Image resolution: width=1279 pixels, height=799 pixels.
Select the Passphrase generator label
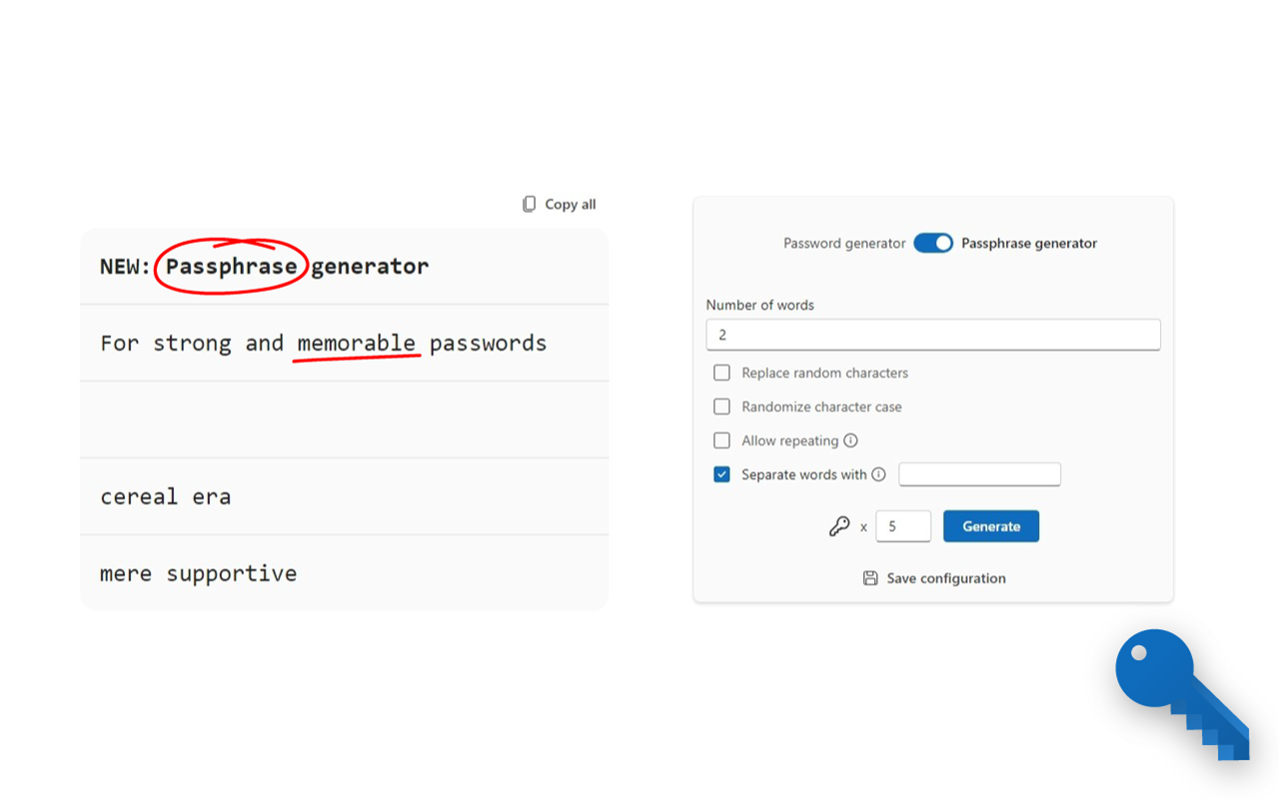coord(1029,243)
